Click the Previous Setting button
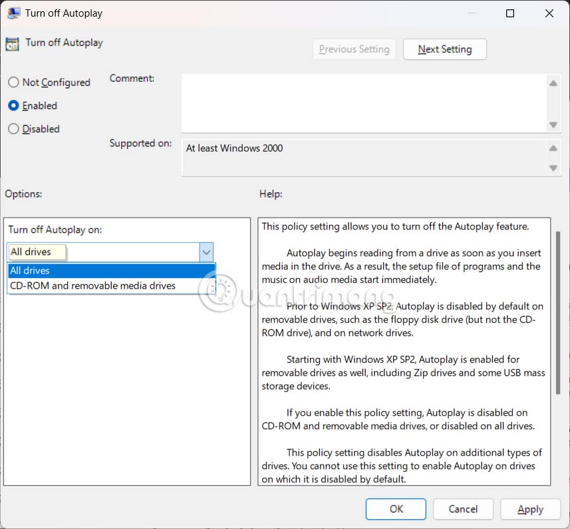This screenshot has width=570, height=529. pos(354,49)
